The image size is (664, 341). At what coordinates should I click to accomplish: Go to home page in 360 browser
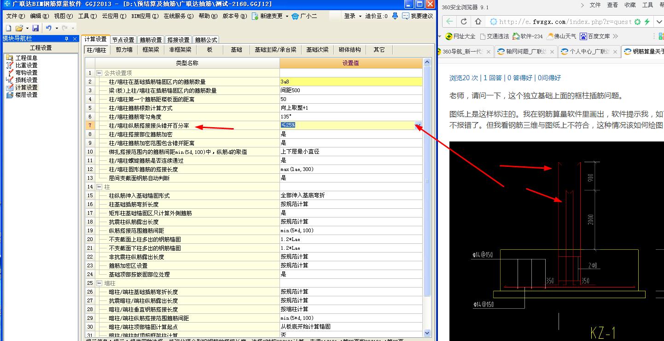[478, 22]
